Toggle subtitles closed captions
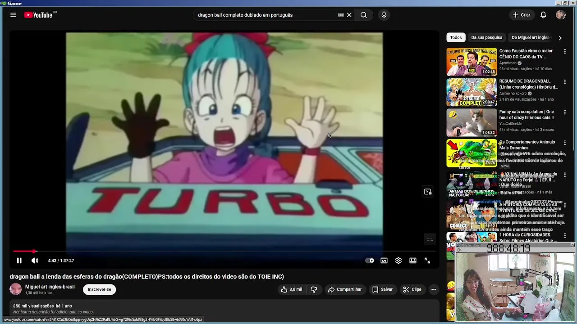 tap(384, 261)
